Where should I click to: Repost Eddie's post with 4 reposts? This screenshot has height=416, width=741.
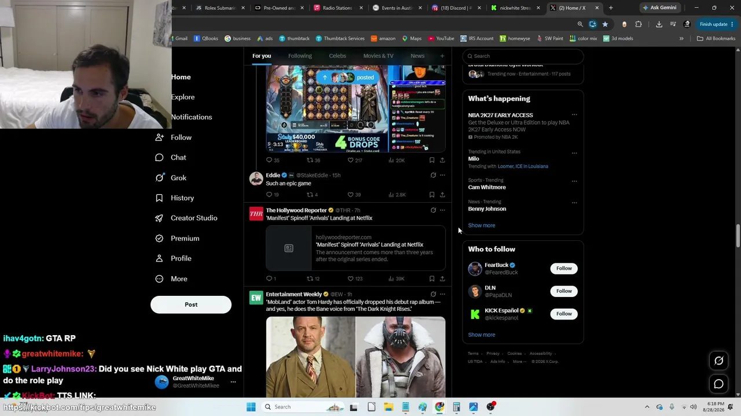312,195
